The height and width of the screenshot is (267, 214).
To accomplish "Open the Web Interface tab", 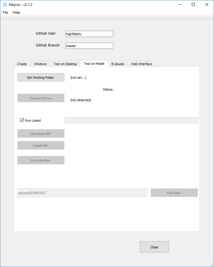I will 141,64.
